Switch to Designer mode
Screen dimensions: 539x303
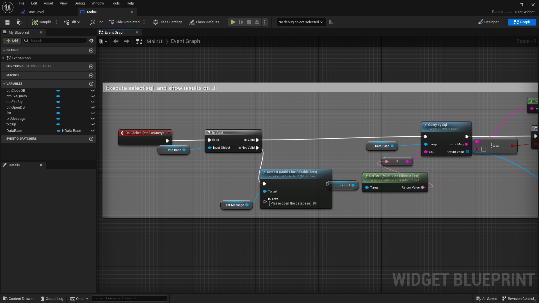click(488, 22)
